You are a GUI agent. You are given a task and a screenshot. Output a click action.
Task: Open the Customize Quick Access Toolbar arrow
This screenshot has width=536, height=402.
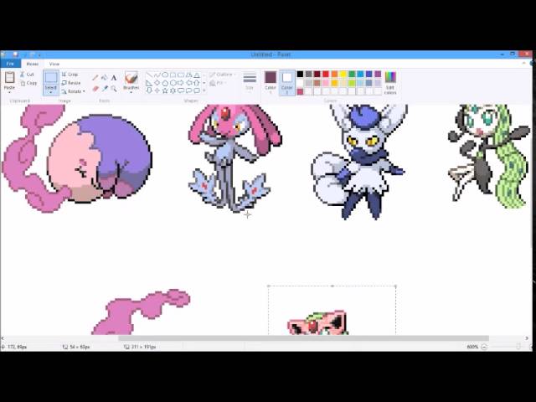coord(39,54)
